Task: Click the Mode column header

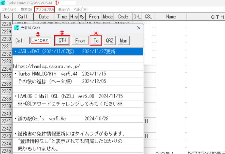Action: click(108, 17)
